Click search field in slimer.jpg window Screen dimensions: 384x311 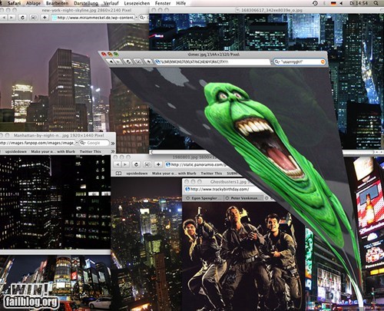300,61
